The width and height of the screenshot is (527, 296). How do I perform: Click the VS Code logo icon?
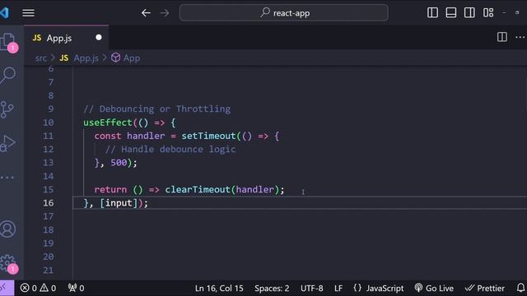pos(4,13)
